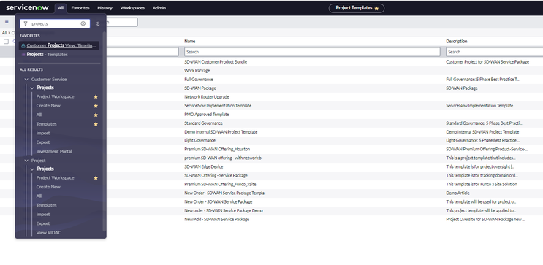The image size is (543, 265).
Task: Open Templates under Project section
Action: click(46, 205)
